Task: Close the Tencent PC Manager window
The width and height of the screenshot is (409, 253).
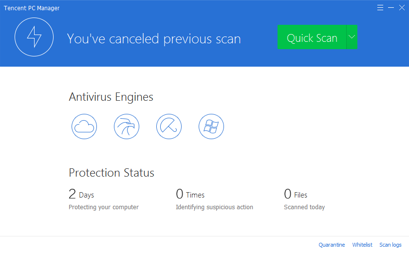Action: pos(402,8)
